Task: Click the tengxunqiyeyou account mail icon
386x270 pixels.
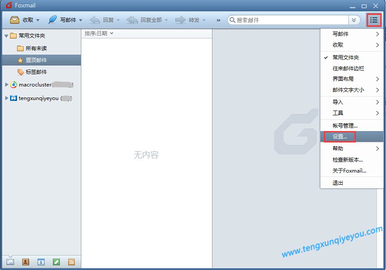Action: [14, 98]
